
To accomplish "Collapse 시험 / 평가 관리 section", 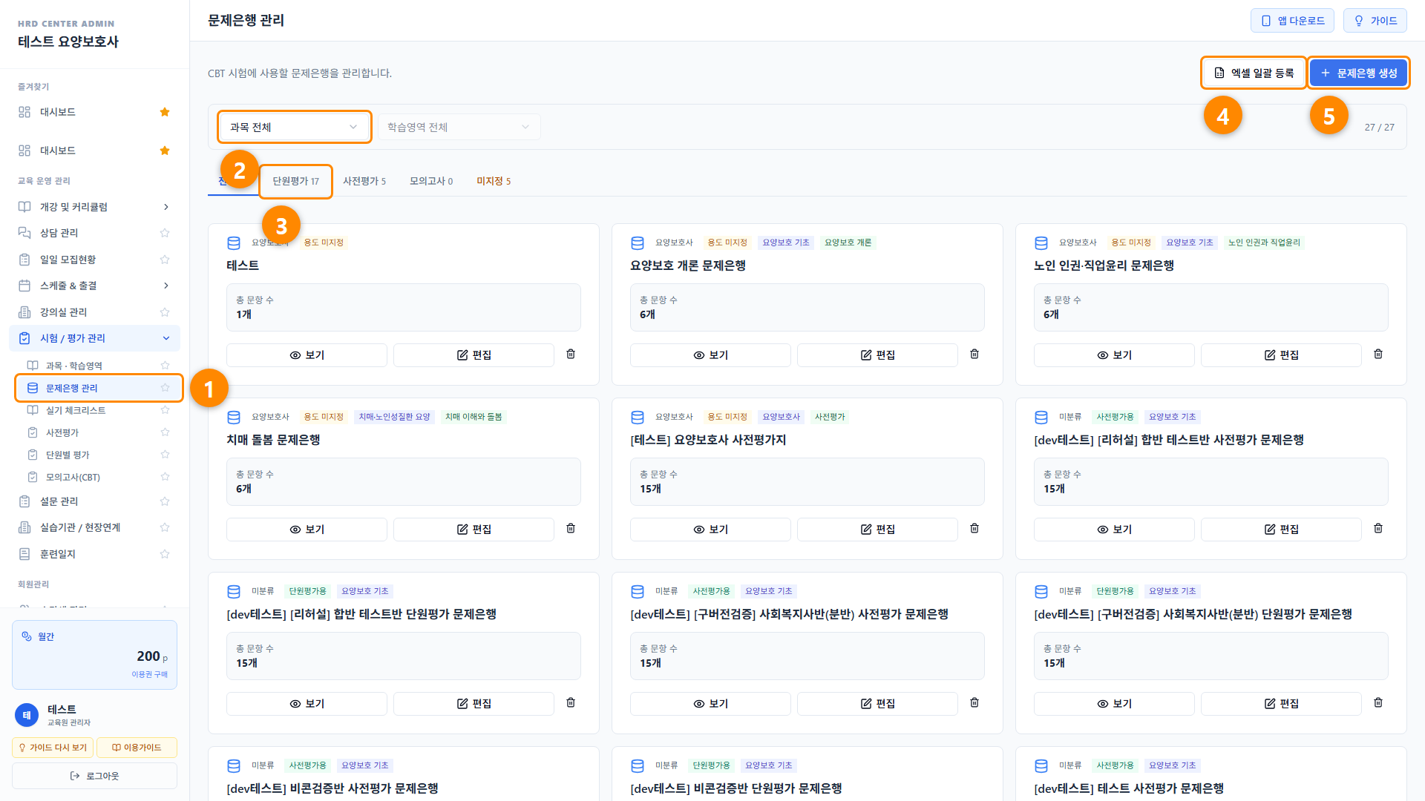I will point(94,338).
